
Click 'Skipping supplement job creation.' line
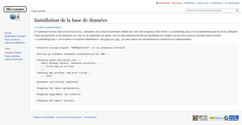coord(59,94)
